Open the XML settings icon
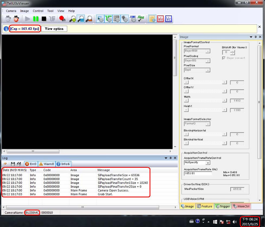Viewport: 265px width, 227px height. pyautogui.click(x=133, y=19)
